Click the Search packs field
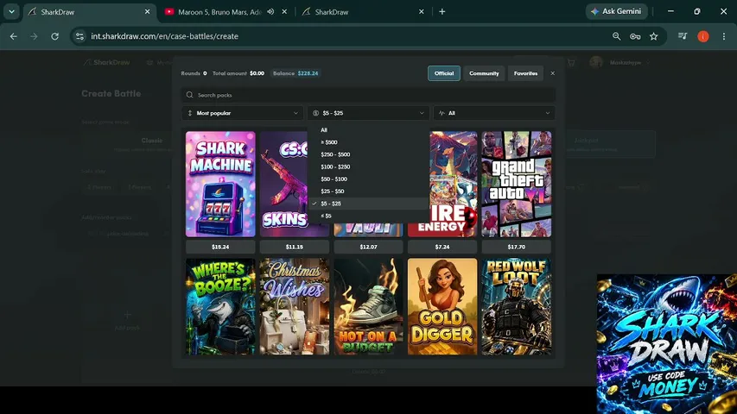Screen dimensions: 737x414 click(x=368, y=95)
